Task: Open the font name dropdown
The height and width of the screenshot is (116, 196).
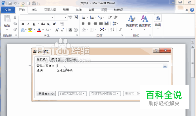Action: (x=52, y=18)
